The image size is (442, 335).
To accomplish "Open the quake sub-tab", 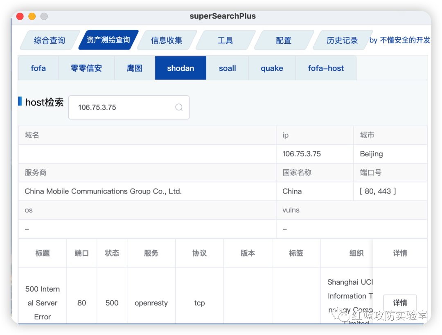I will point(272,68).
